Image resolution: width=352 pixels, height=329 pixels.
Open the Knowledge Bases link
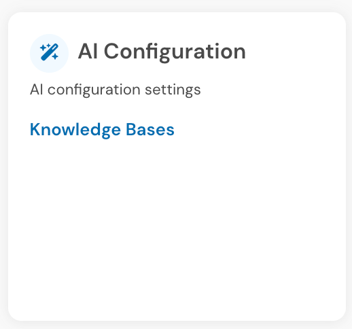(102, 130)
